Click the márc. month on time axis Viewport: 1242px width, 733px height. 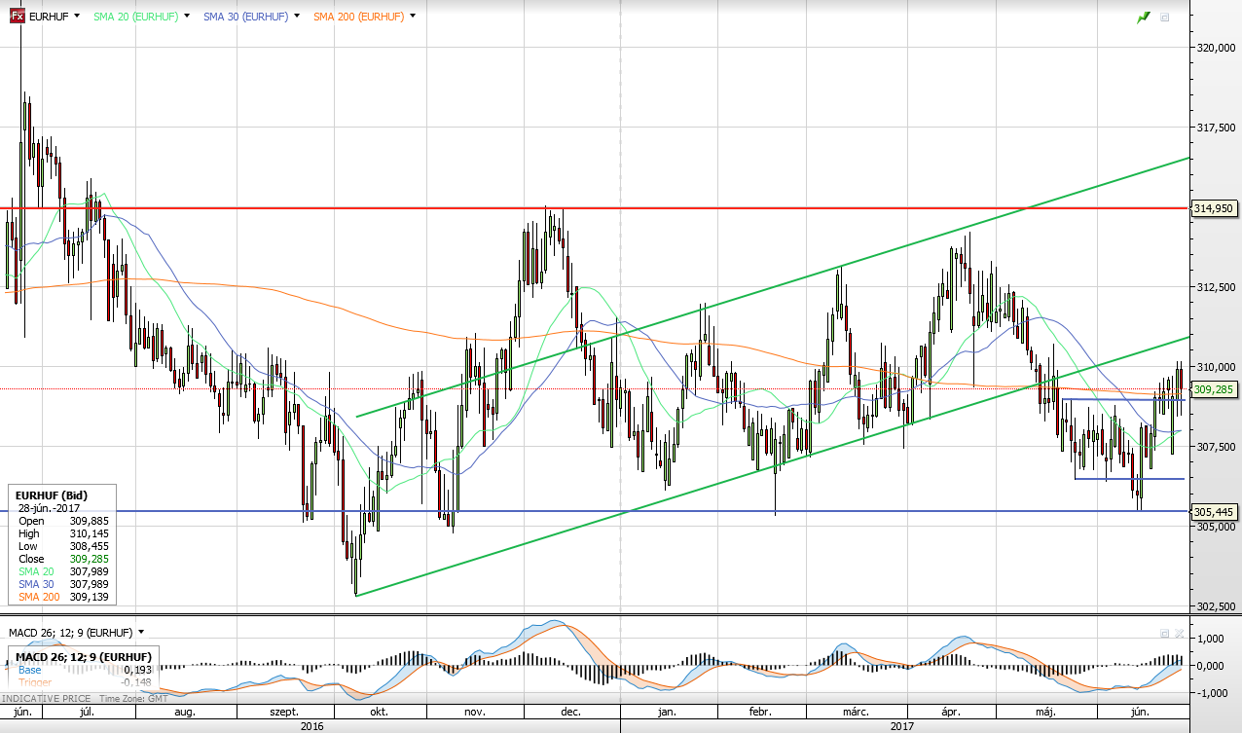[x=856, y=713]
